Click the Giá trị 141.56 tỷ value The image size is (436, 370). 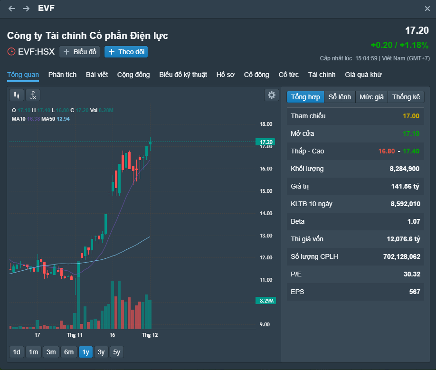[405, 186]
